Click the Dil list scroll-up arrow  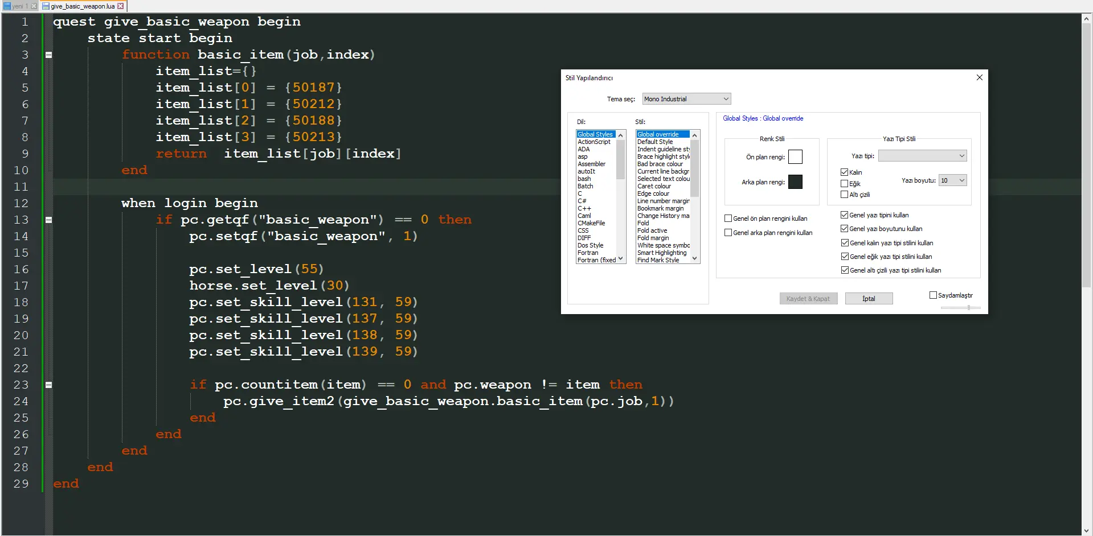point(621,135)
